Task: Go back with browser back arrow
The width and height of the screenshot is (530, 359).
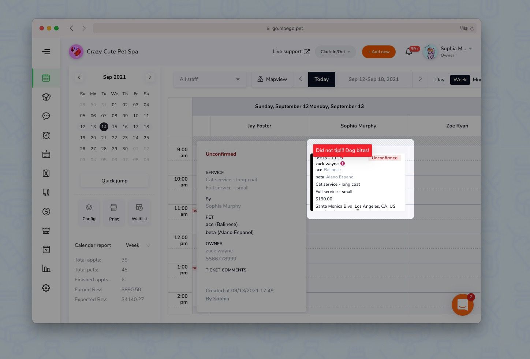Action: coord(72,28)
